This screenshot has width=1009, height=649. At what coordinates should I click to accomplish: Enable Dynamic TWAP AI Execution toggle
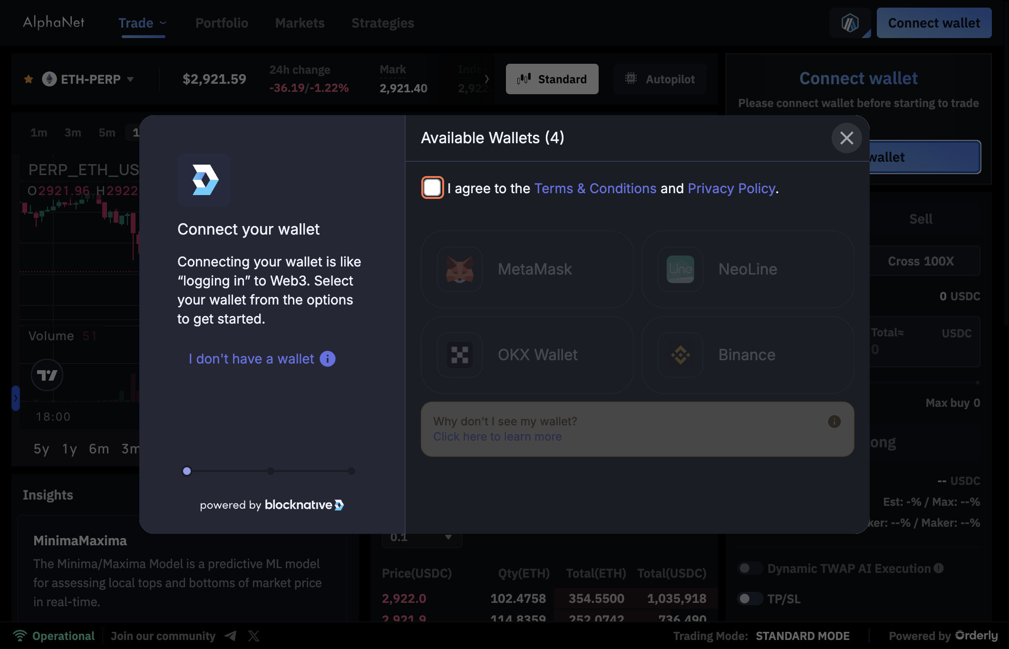coord(749,568)
